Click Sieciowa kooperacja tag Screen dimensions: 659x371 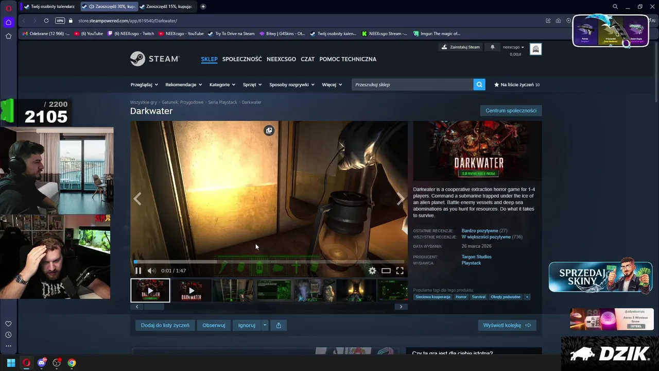[433, 297]
